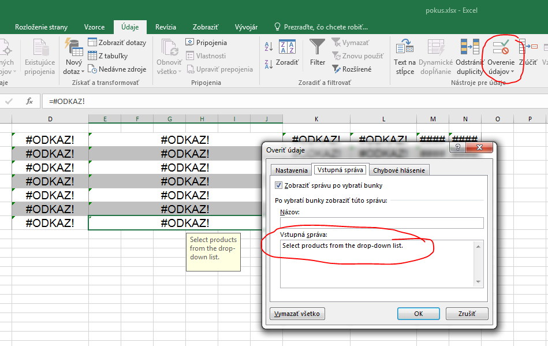Expand the Overenie údajov dropdown
This screenshot has width=548, height=346.
coord(512,72)
